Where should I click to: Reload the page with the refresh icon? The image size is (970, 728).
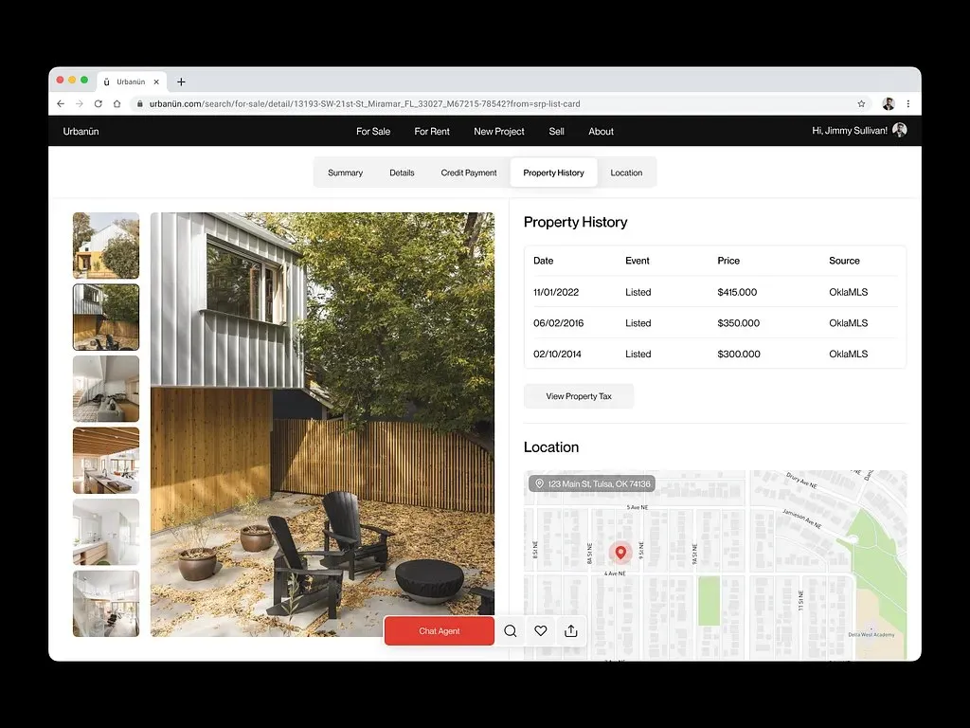coord(98,104)
